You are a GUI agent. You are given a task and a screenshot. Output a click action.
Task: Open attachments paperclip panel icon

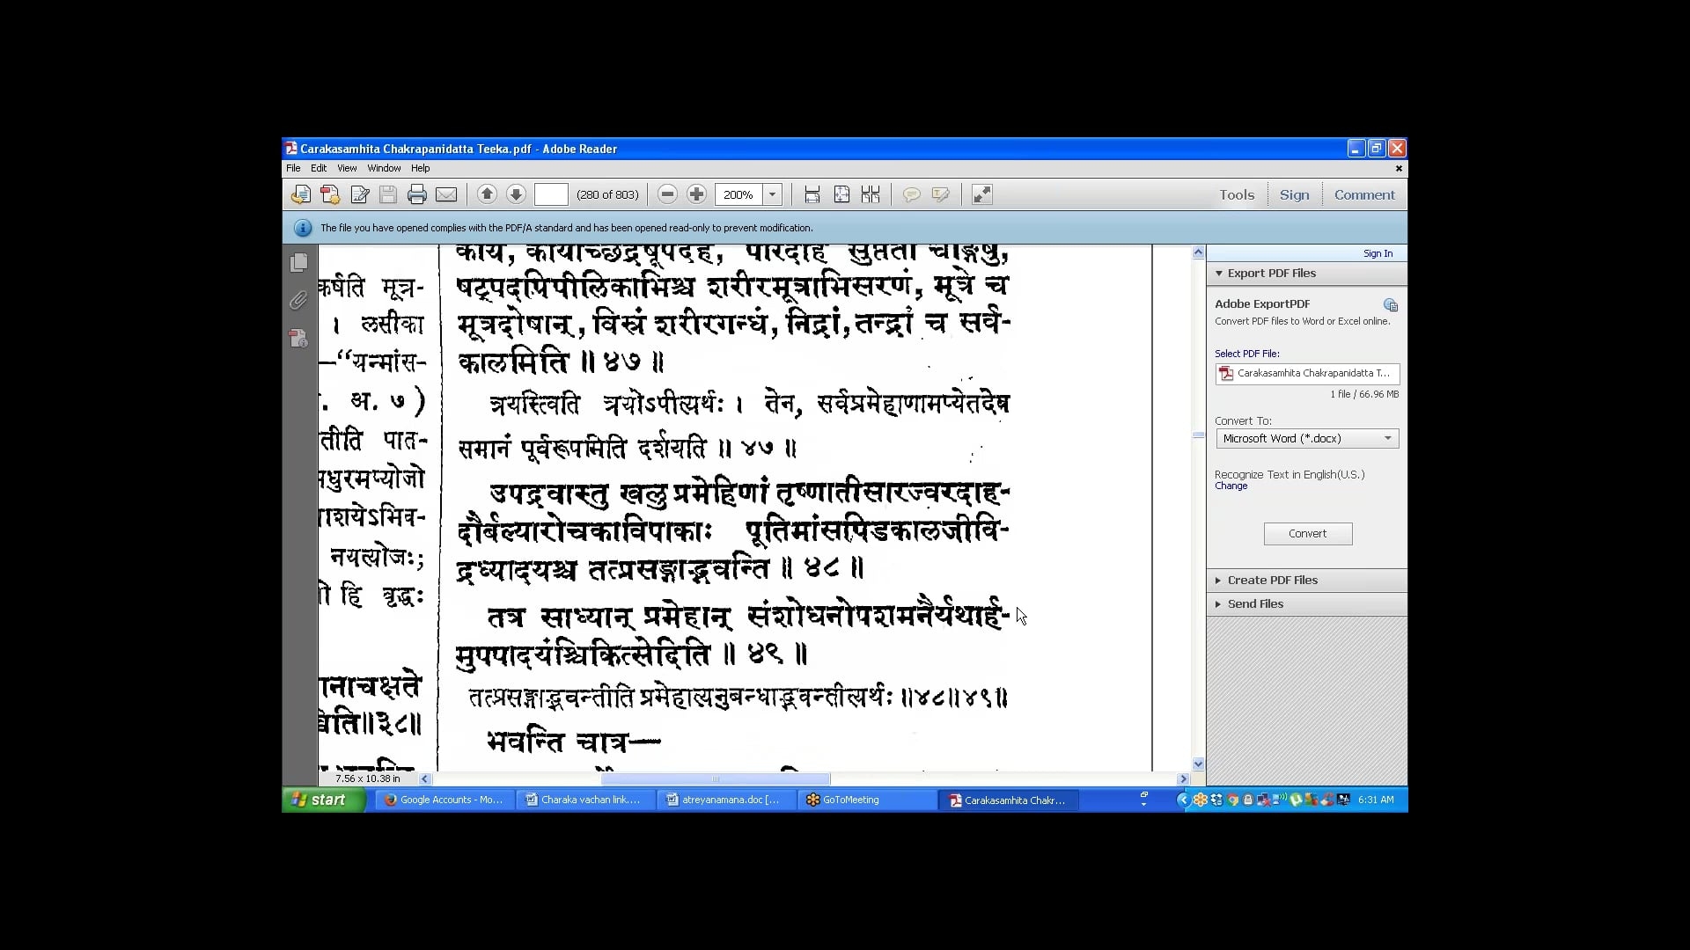(299, 301)
